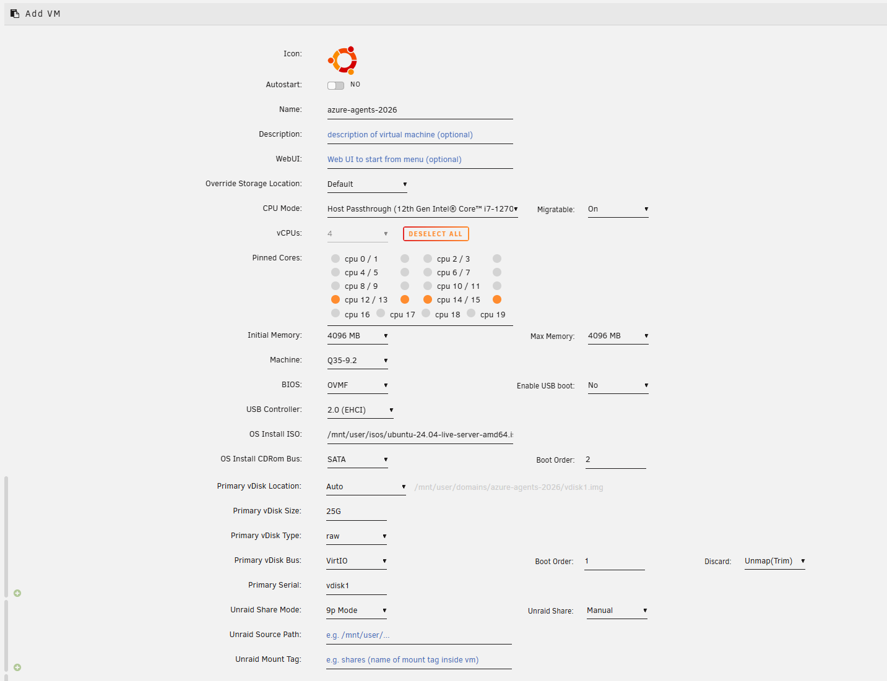Unpin the cpu 12 core

tap(335, 299)
